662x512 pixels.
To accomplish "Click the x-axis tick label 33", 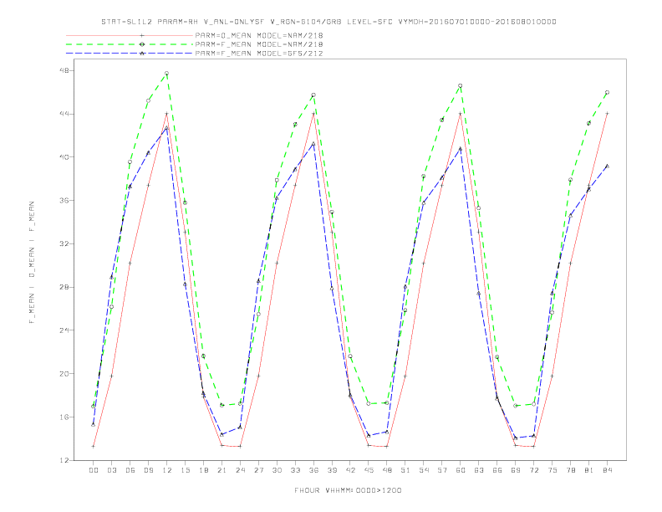I will (x=295, y=470).
